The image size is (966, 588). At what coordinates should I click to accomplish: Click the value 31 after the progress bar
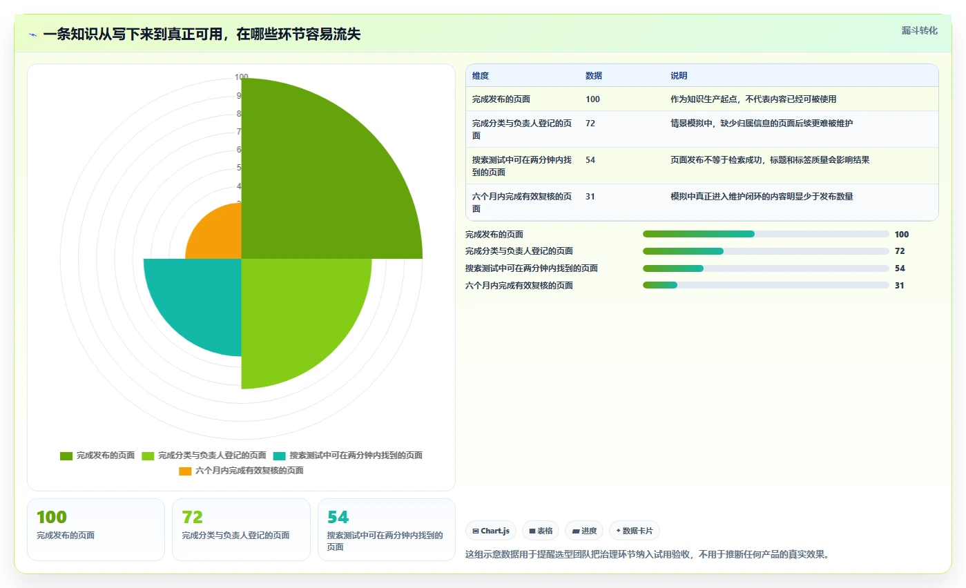900,285
